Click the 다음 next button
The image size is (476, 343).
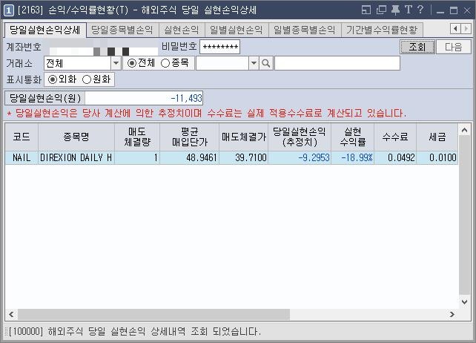[453, 47]
